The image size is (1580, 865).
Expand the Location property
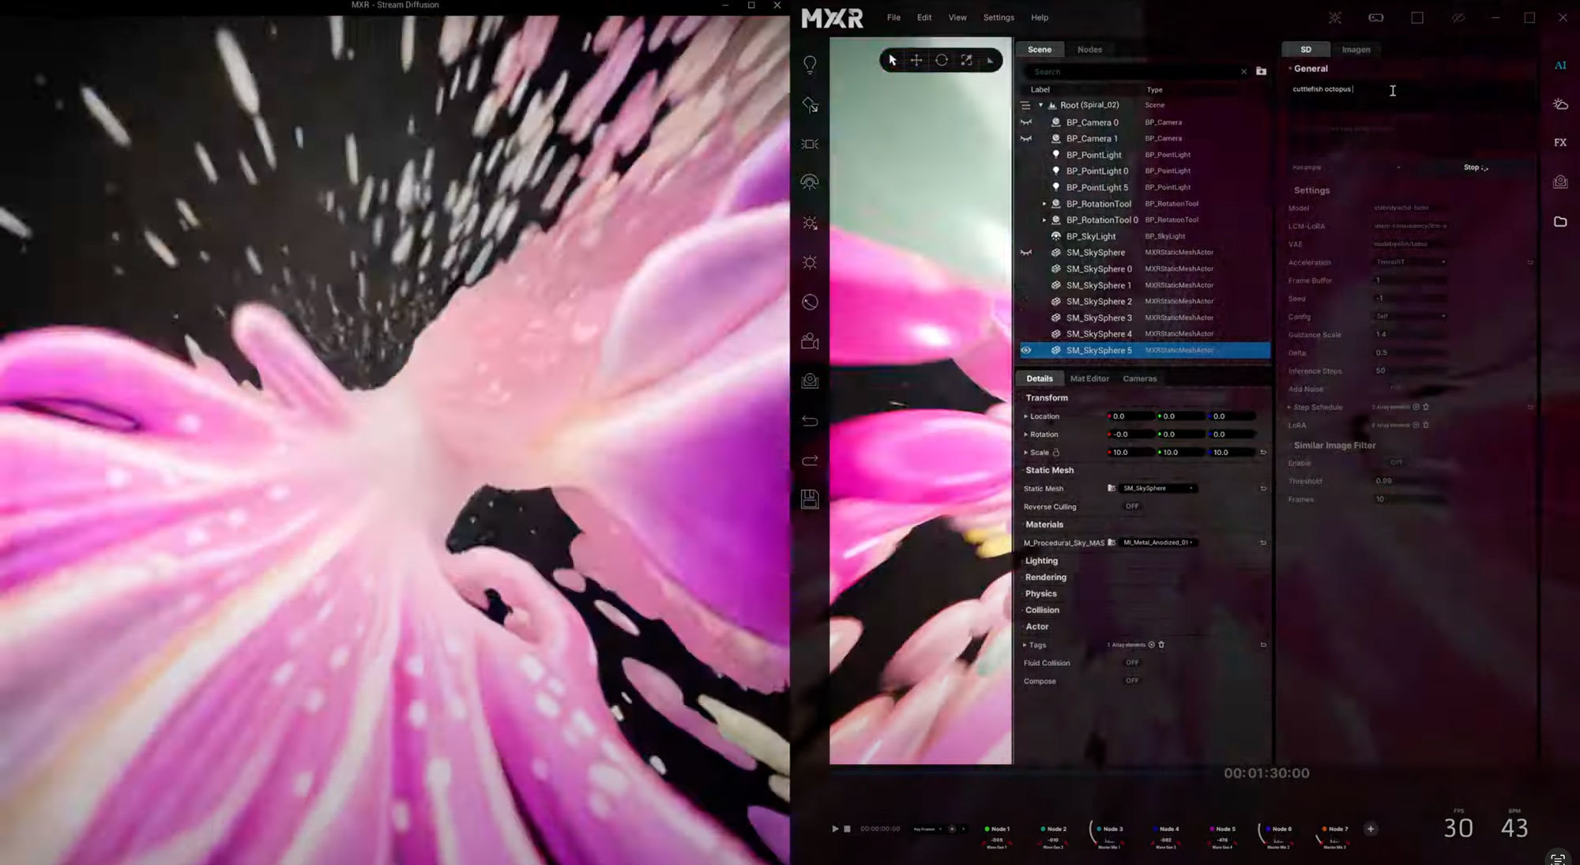pyautogui.click(x=1026, y=416)
